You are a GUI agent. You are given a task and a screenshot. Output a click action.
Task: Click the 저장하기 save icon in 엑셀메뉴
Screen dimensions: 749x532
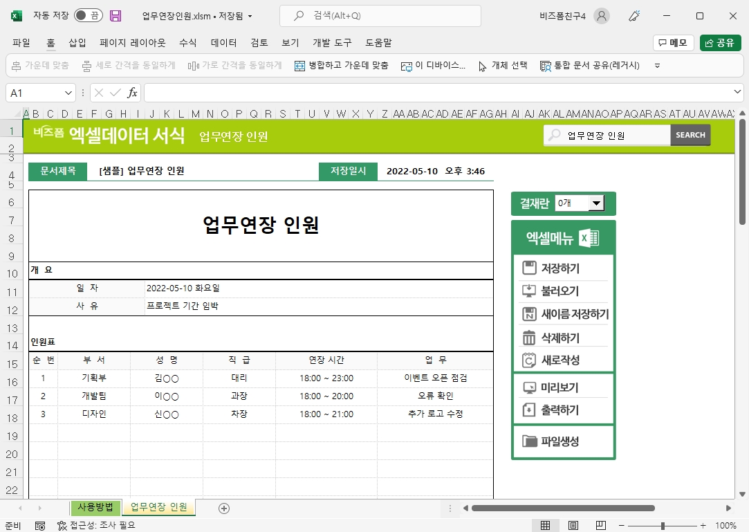[x=529, y=268]
